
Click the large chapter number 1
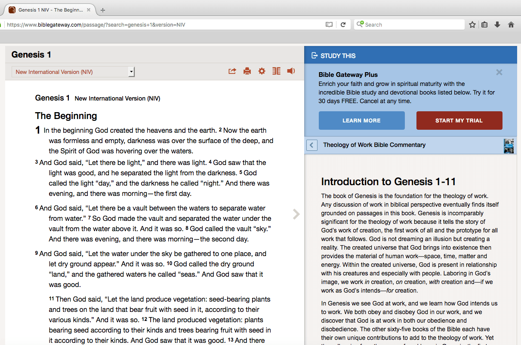pyautogui.click(x=38, y=131)
